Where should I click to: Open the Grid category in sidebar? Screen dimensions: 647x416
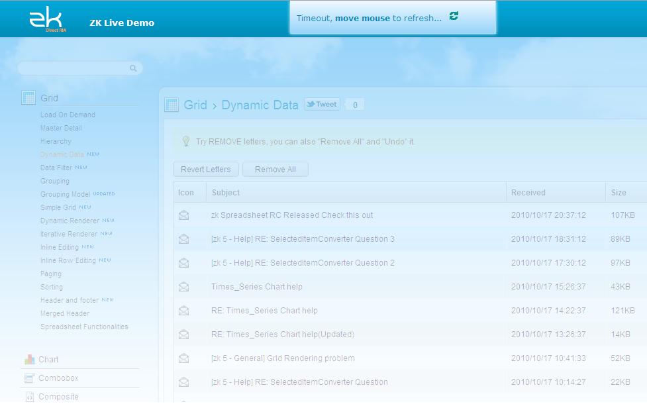[x=49, y=98]
